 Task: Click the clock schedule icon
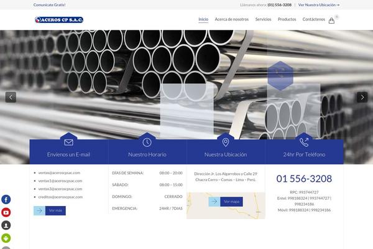(x=147, y=143)
